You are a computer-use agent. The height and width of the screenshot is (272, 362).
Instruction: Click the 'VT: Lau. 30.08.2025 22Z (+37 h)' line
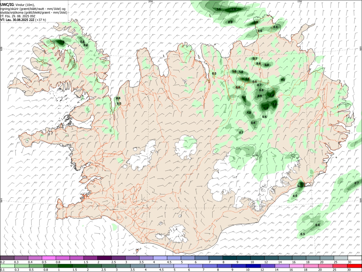click(x=23, y=20)
